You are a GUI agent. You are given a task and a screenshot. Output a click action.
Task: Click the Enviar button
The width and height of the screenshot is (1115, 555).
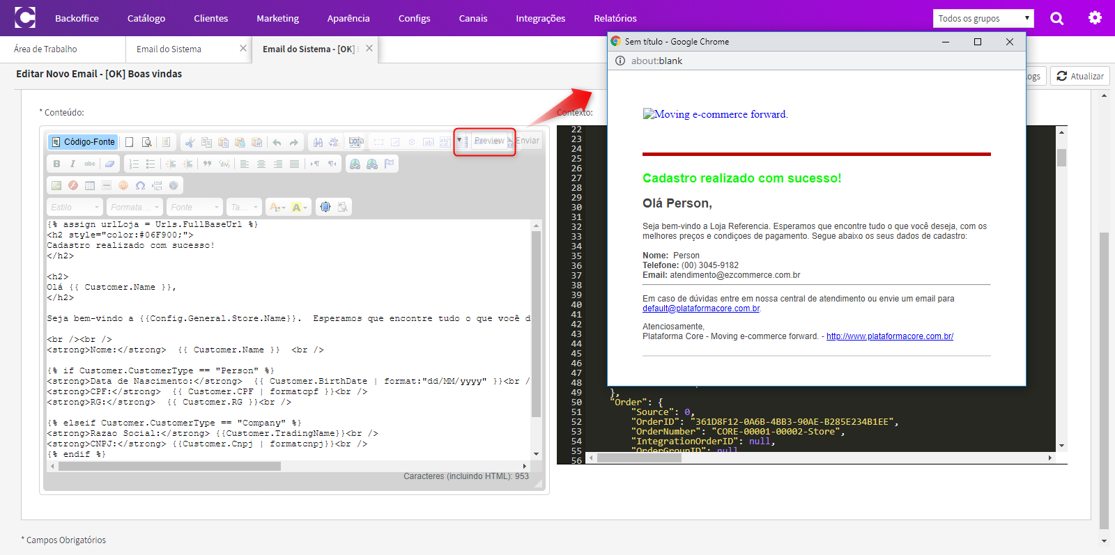point(528,141)
